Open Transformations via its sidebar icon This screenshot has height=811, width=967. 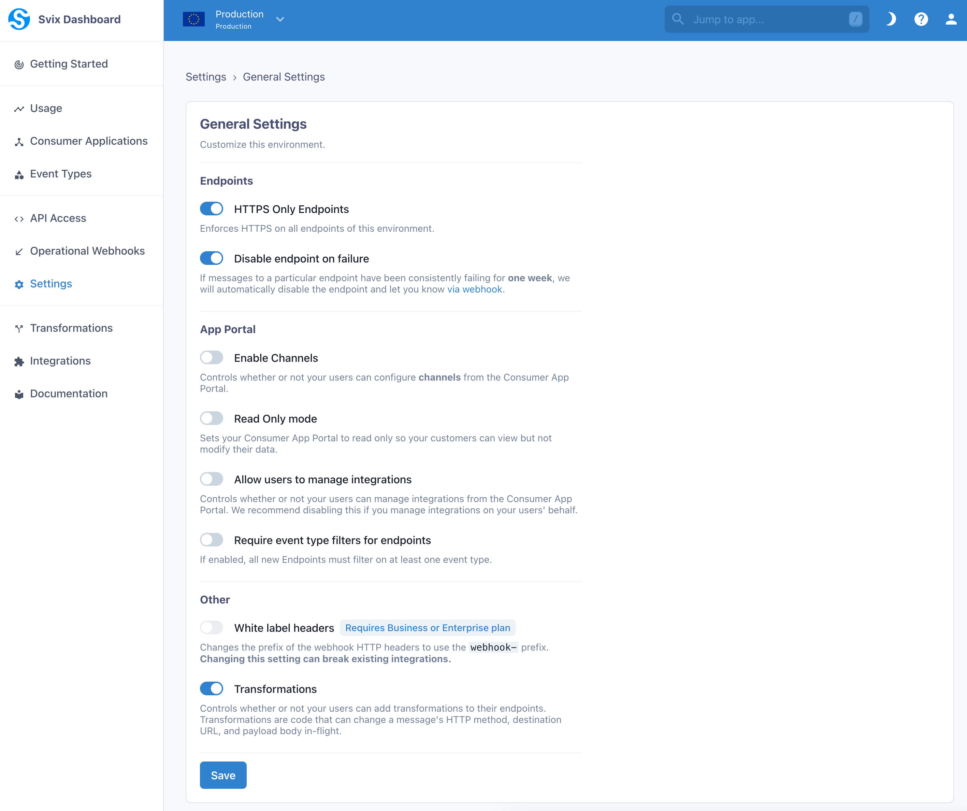coord(18,328)
